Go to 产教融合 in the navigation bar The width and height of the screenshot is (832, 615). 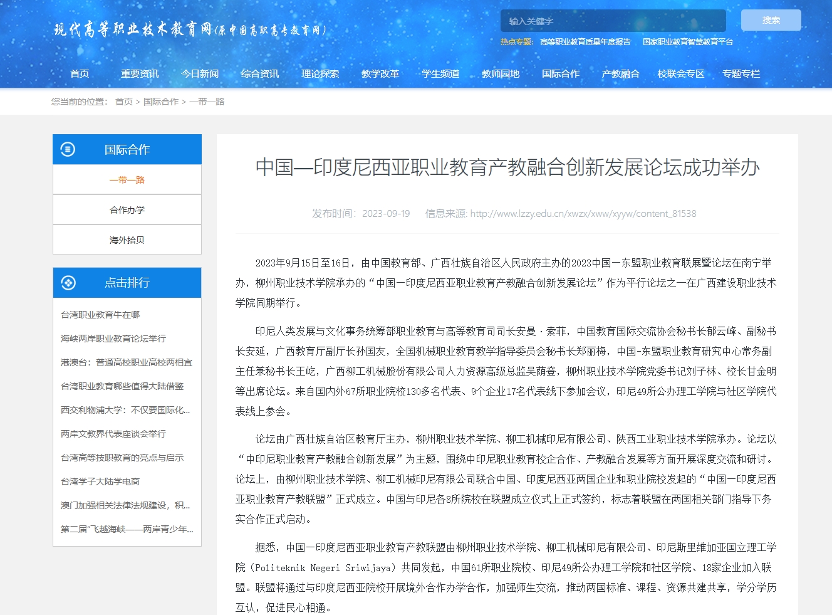pyautogui.click(x=620, y=74)
